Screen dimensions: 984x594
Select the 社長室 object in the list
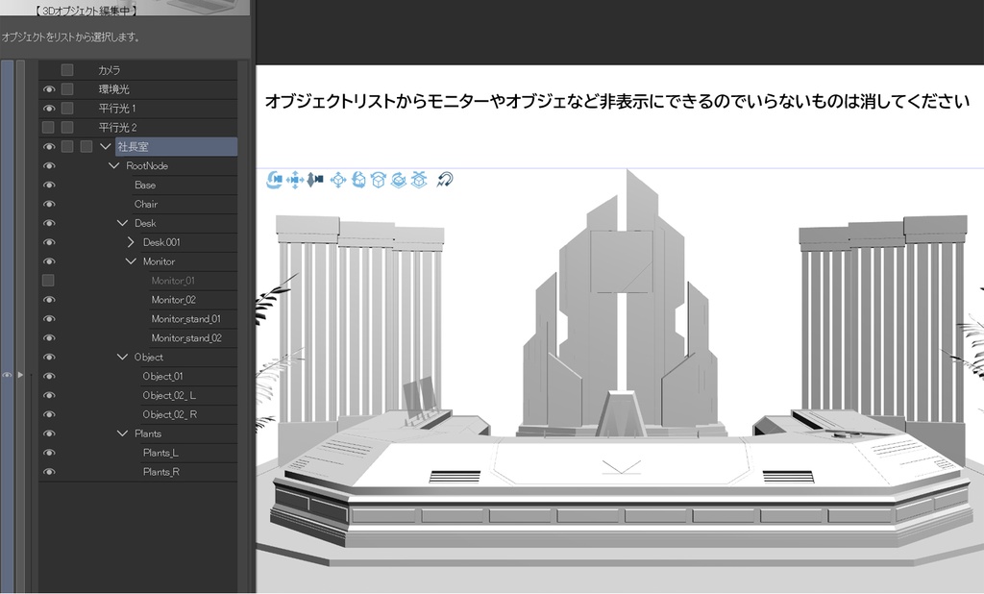point(135,146)
